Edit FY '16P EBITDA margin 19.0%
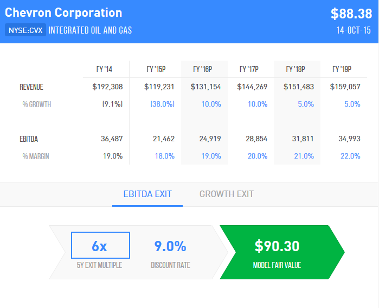Image resolution: width=379 pixels, height=308 pixels. [211, 156]
